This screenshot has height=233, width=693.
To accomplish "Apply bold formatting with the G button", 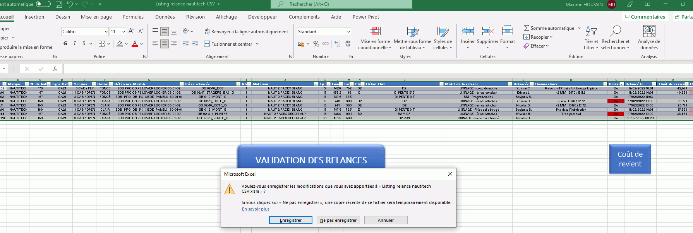I will pyautogui.click(x=65, y=44).
